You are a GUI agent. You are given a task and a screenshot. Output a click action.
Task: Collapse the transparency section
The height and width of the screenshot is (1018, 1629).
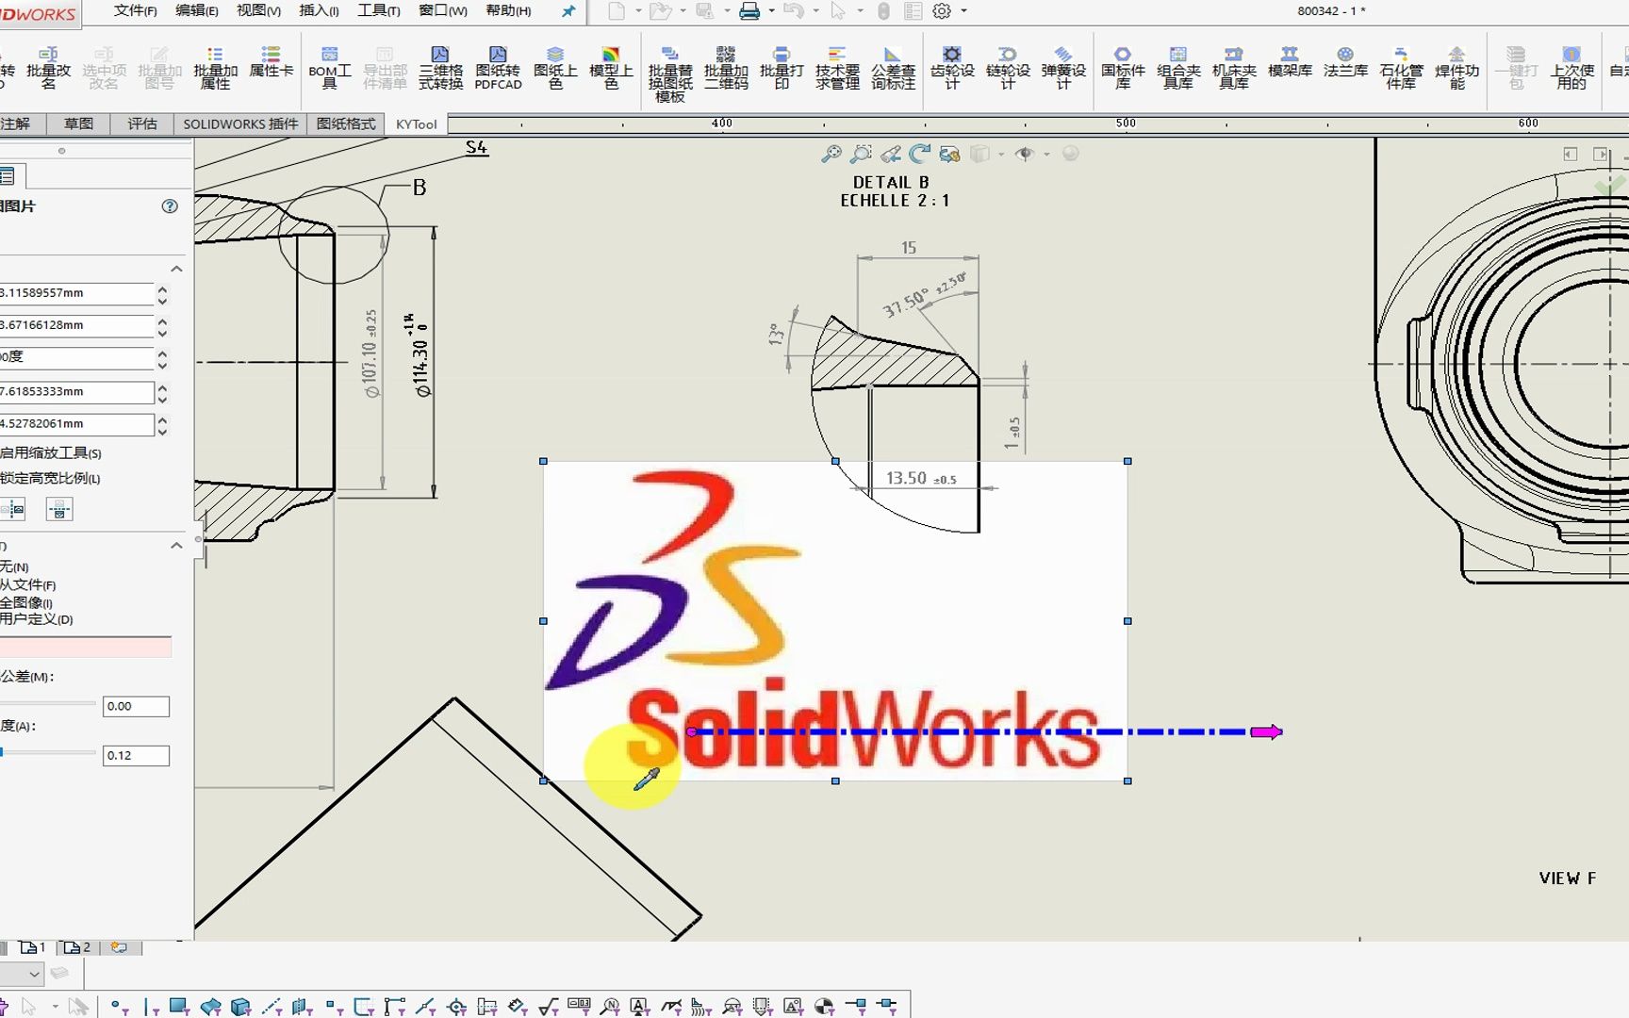176,546
